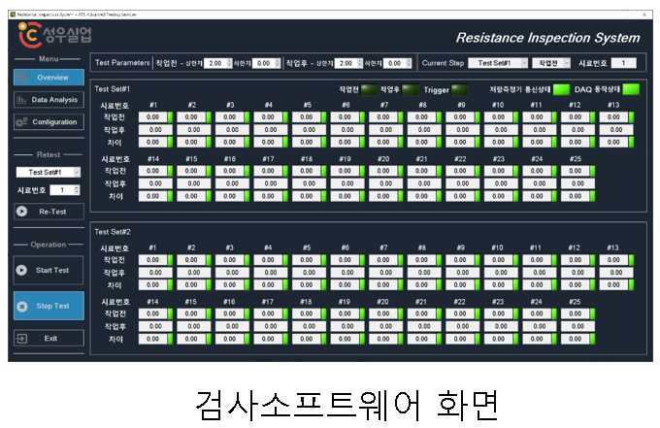Go to the Overview menu
660x428 pixels.
(x=49, y=78)
